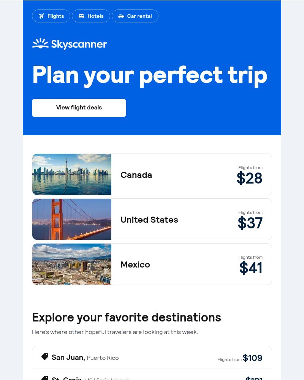
Task: Click the price tag icon beside St. Croix
Action: click(x=45, y=378)
